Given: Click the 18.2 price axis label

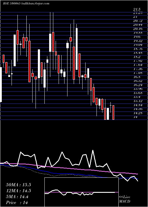Looking at the screenshot, I should 137,57.
